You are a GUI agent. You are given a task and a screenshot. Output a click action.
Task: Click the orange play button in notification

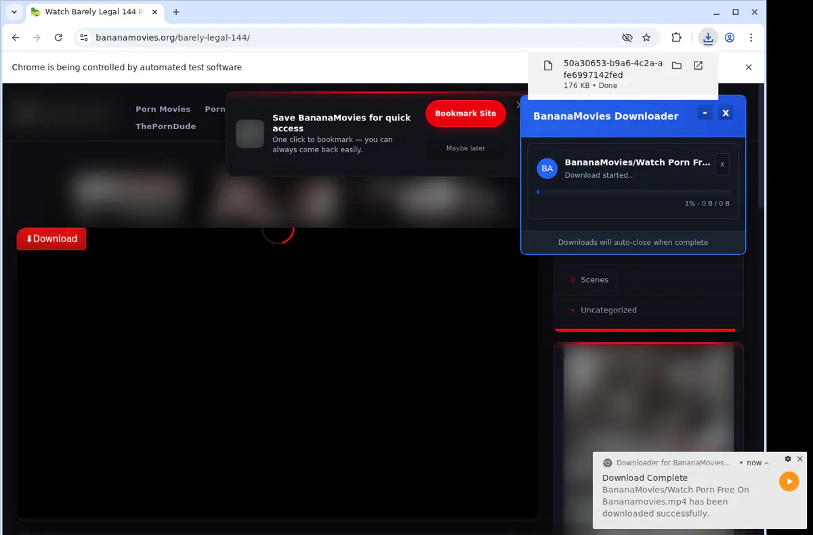pyautogui.click(x=789, y=482)
